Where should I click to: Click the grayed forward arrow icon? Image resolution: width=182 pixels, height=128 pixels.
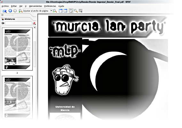point(15,11)
